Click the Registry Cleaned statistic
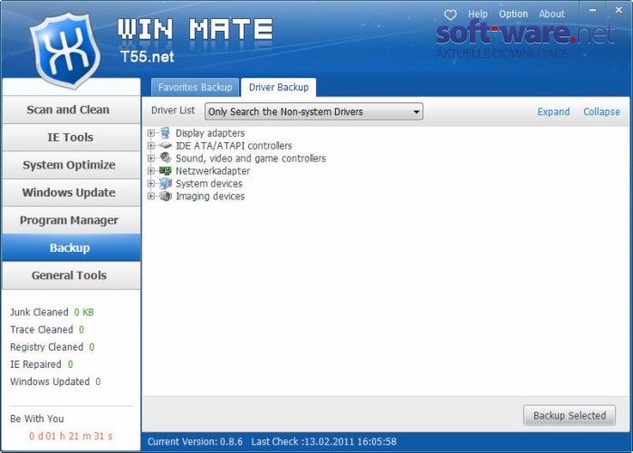The width and height of the screenshot is (633, 453). tap(53, 347)
